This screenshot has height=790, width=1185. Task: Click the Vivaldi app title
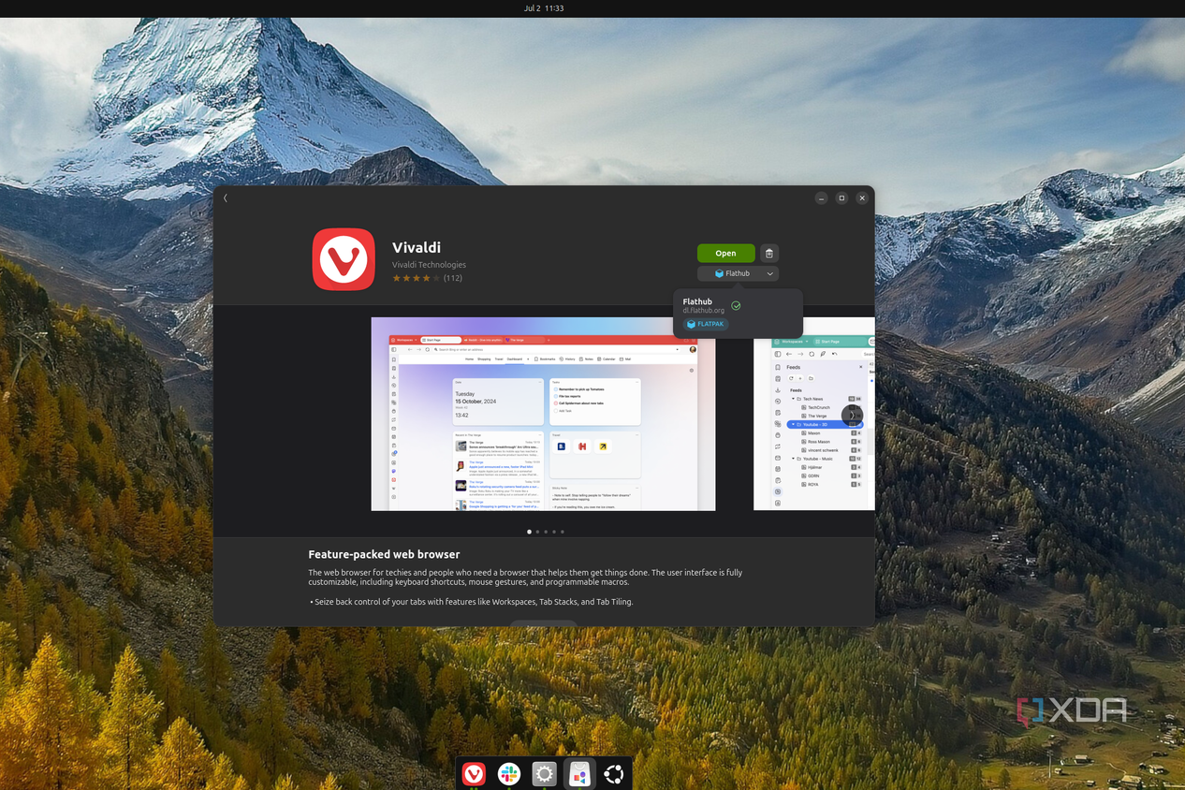pyautogui.click(x=417, y=248)
